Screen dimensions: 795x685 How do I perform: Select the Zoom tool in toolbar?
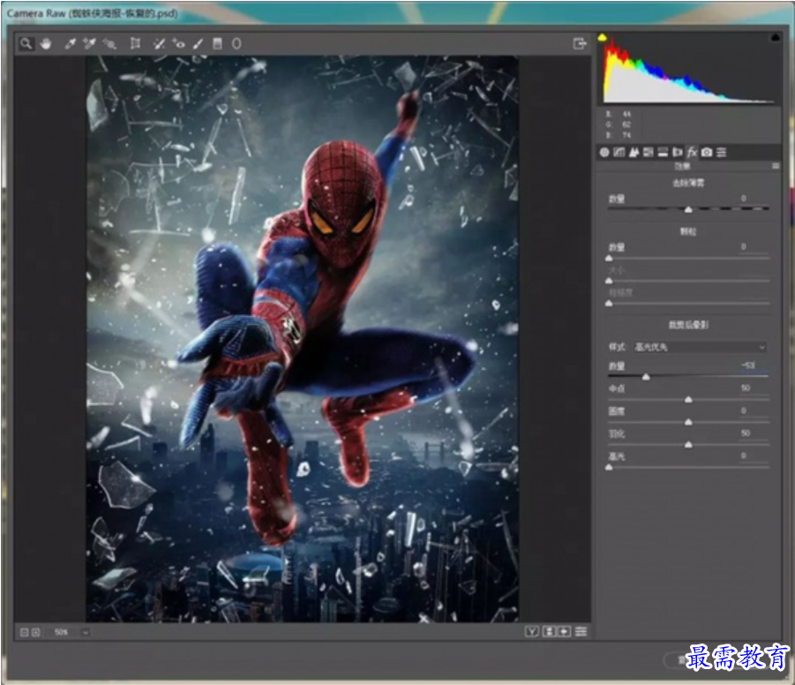[x=26, y=43]
